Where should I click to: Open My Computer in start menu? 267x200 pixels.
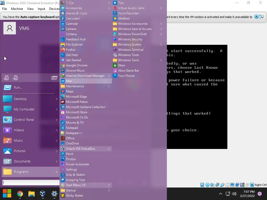pyautogui.click(x=31, y=109)
